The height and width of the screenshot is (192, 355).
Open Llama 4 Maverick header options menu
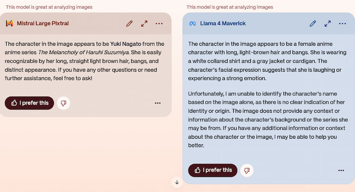coord(342,24)
